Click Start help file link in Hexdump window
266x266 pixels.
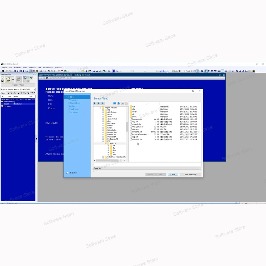(x=52, y=123)
